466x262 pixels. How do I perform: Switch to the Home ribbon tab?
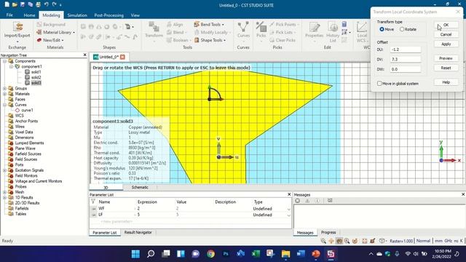(x=29, y=15)
